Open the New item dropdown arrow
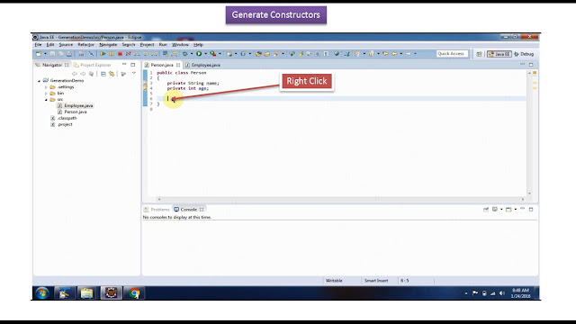 (x=45, y=54)
